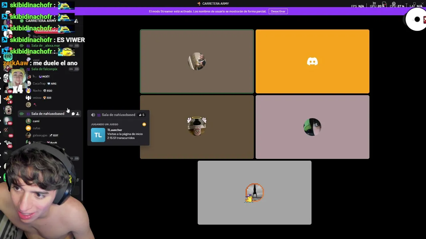426x239 pixels.
Task: Click CARRETERA ARMY window title
Action: (x=215, y=4)
